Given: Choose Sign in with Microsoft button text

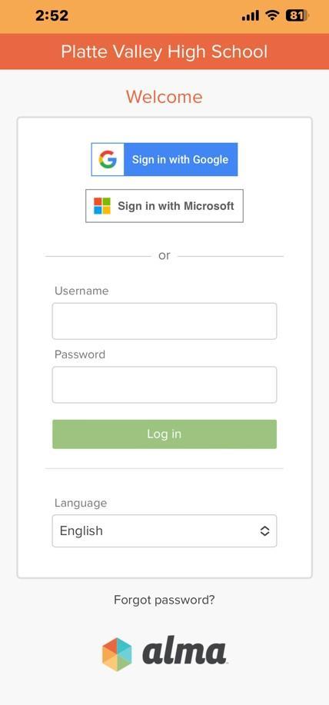Looking at the screenshot, I should pyautogui.click(x=176, y=206).
